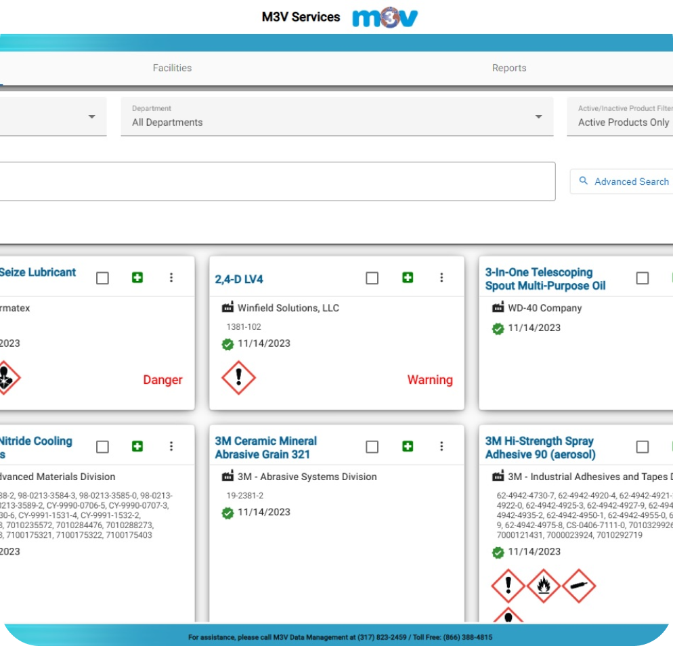
Task: Click flame hazard pictogram on 3M Hi-Strength Spray
Action: coord(543,586)
